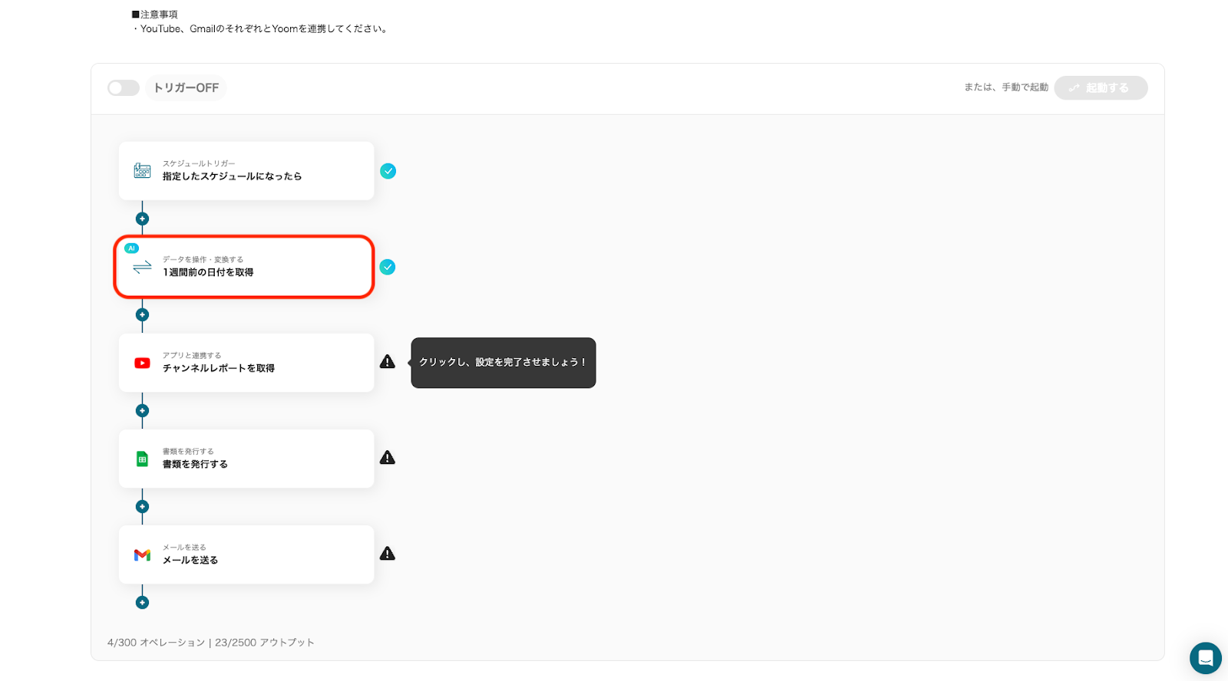Click warning icon beside 書類を発行する
This screenshot has width=1228, height=681.
click(388, 458)
